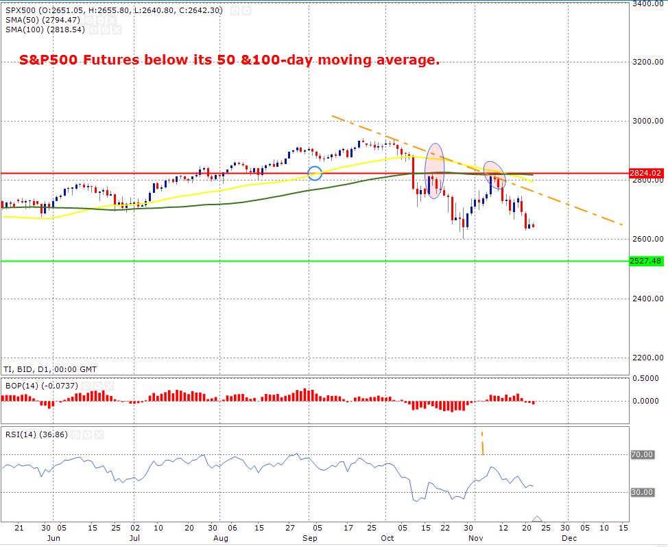
Task: Click the TI, BID, D1, 00:00 GMT label
Action: 50,369
